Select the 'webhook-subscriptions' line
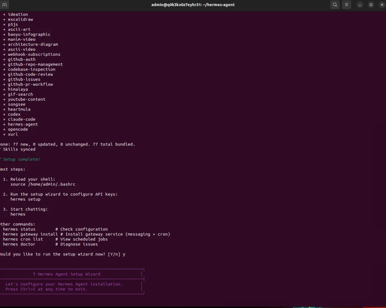 pos(31,54)
